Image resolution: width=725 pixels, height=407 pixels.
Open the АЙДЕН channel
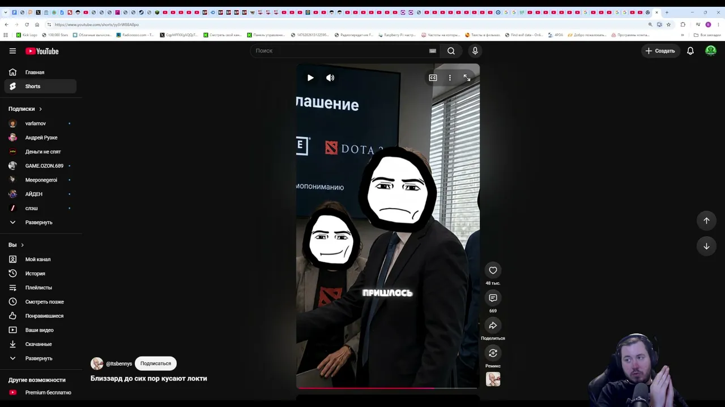tap(40, 194)
